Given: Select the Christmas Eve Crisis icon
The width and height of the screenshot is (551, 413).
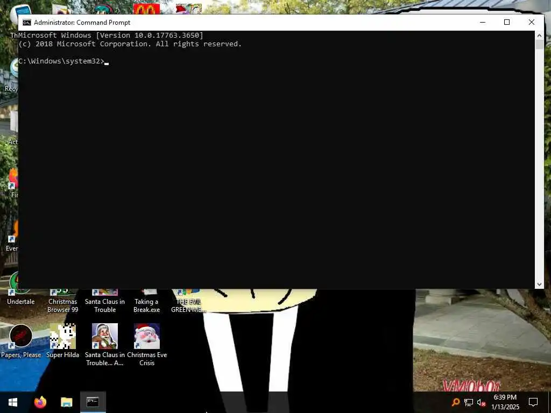Looking at the screenshot, I should click(x=147, y=345).
